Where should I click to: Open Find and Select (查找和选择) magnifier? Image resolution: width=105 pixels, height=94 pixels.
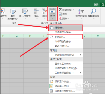pos(93,11)
